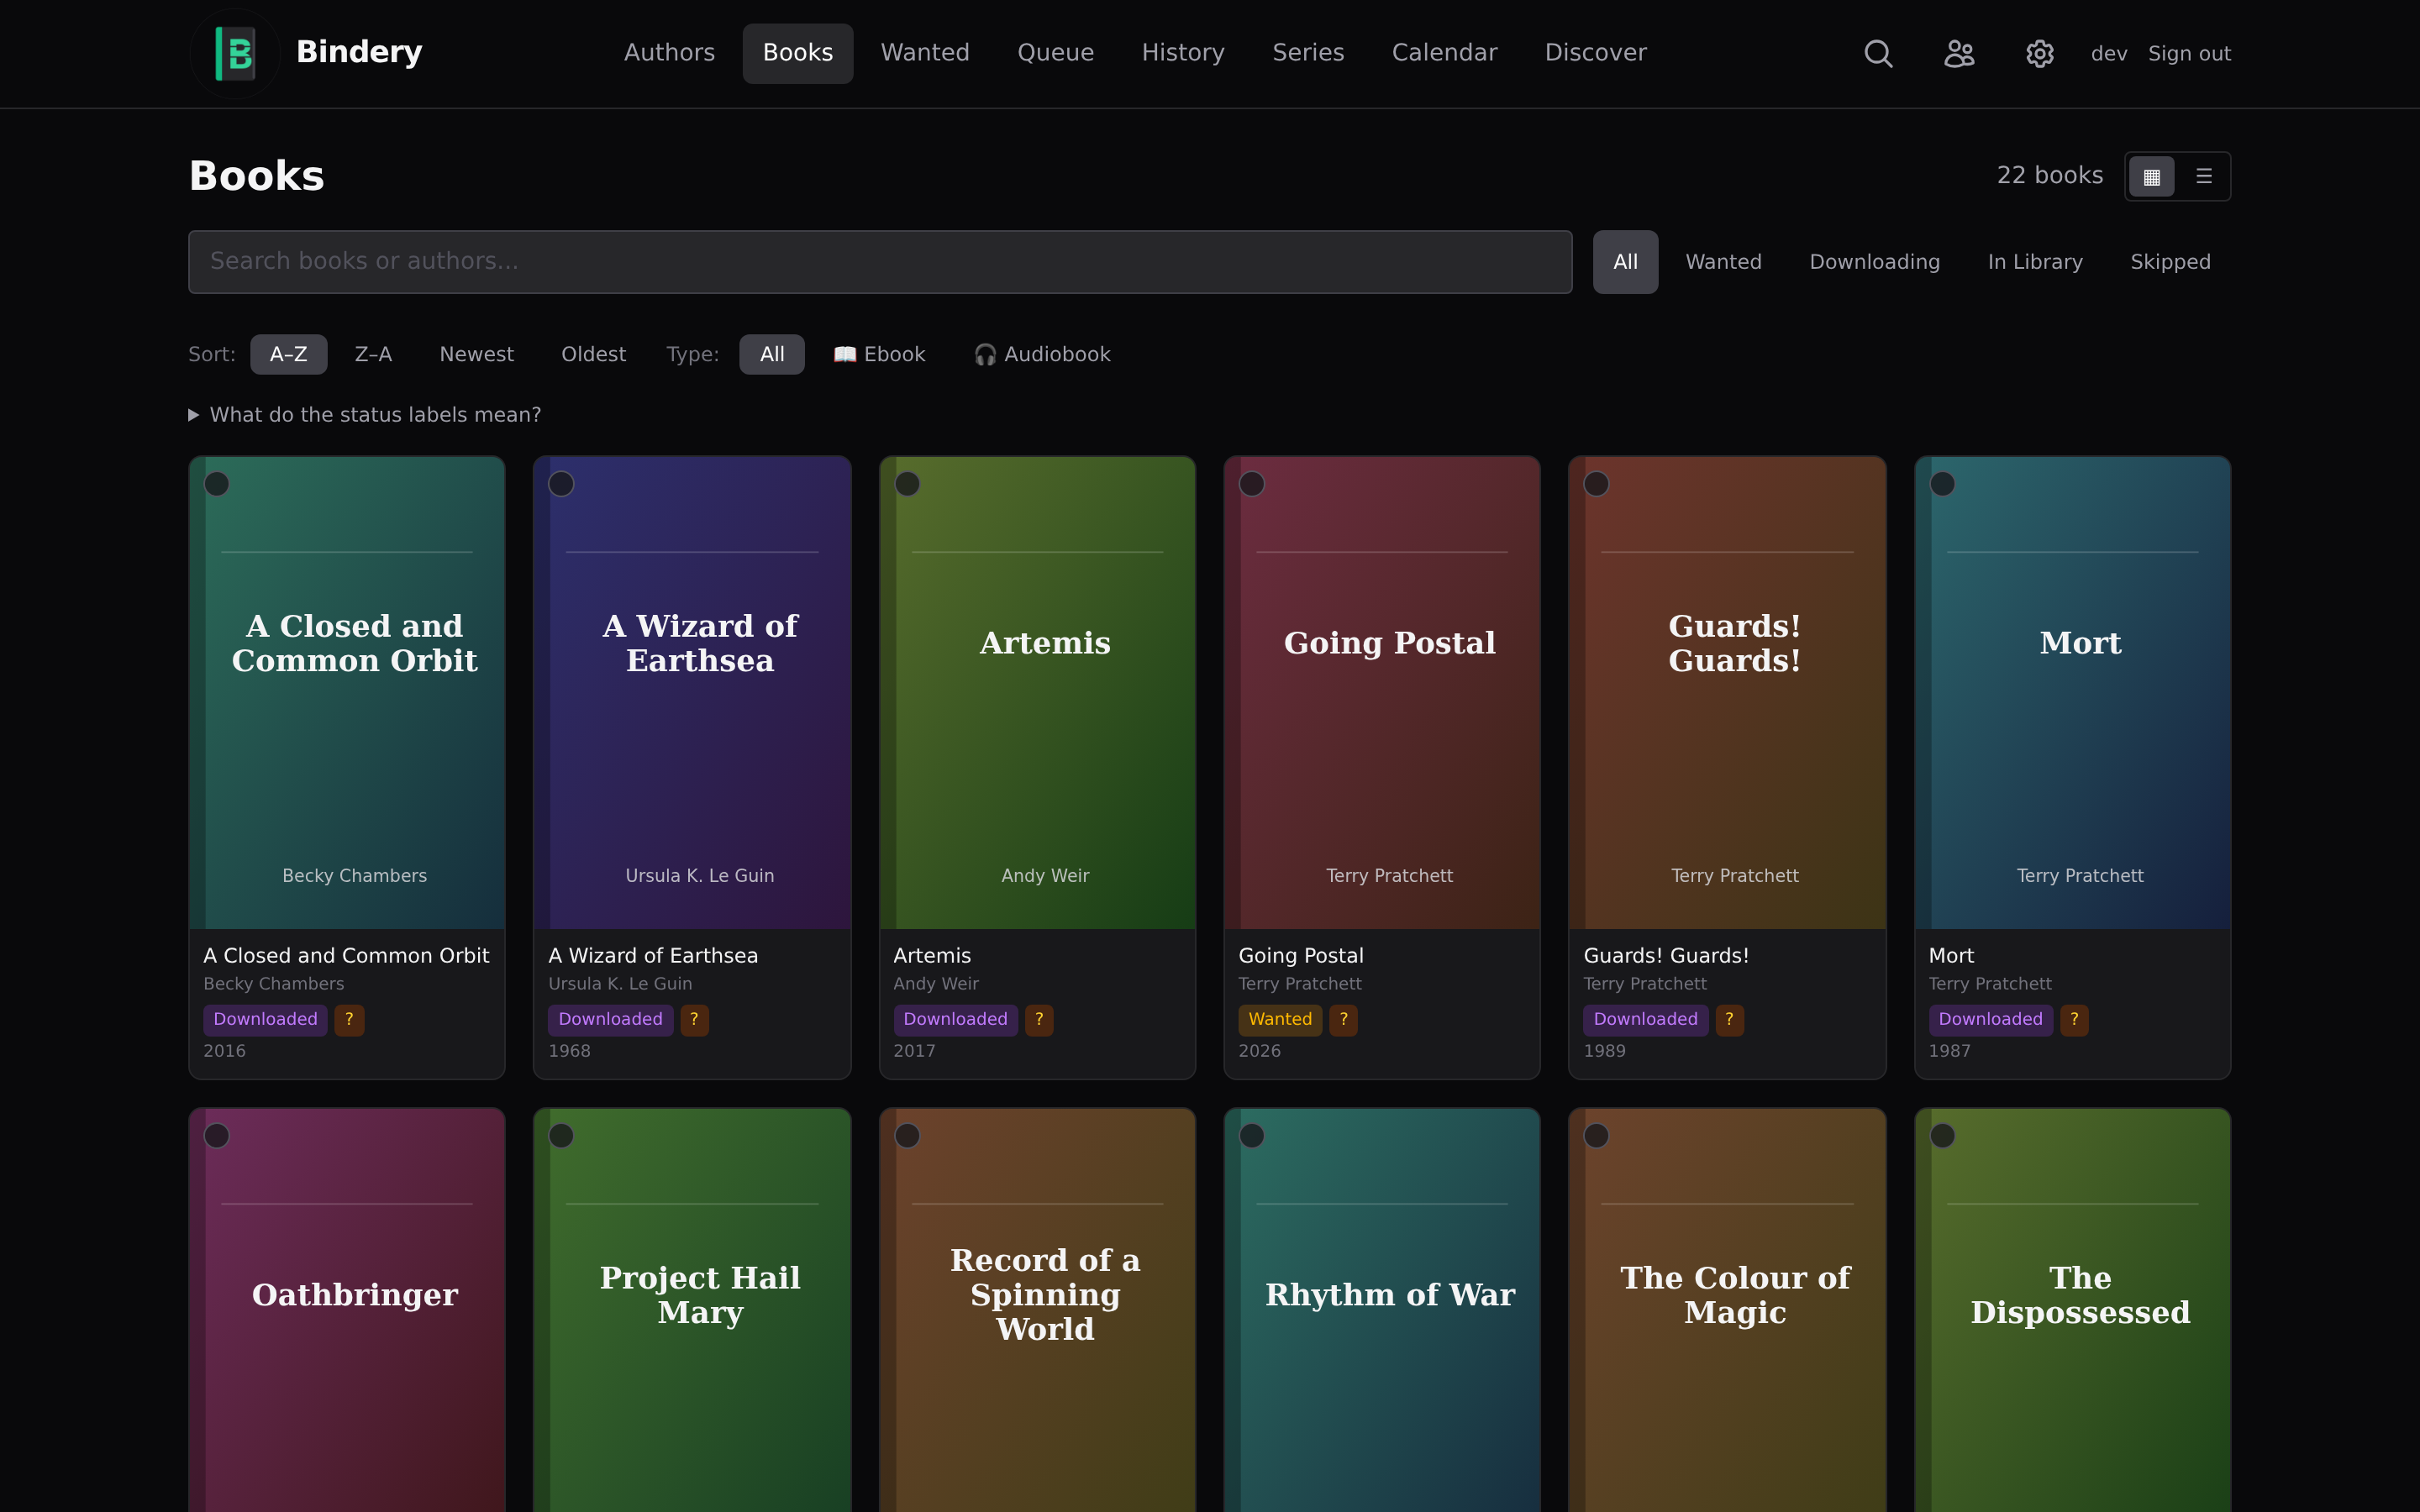
Task: Show All status filter
Action: 1625,262
